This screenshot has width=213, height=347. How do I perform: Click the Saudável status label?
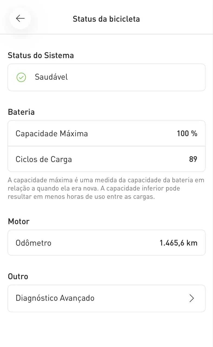[51, 77]
